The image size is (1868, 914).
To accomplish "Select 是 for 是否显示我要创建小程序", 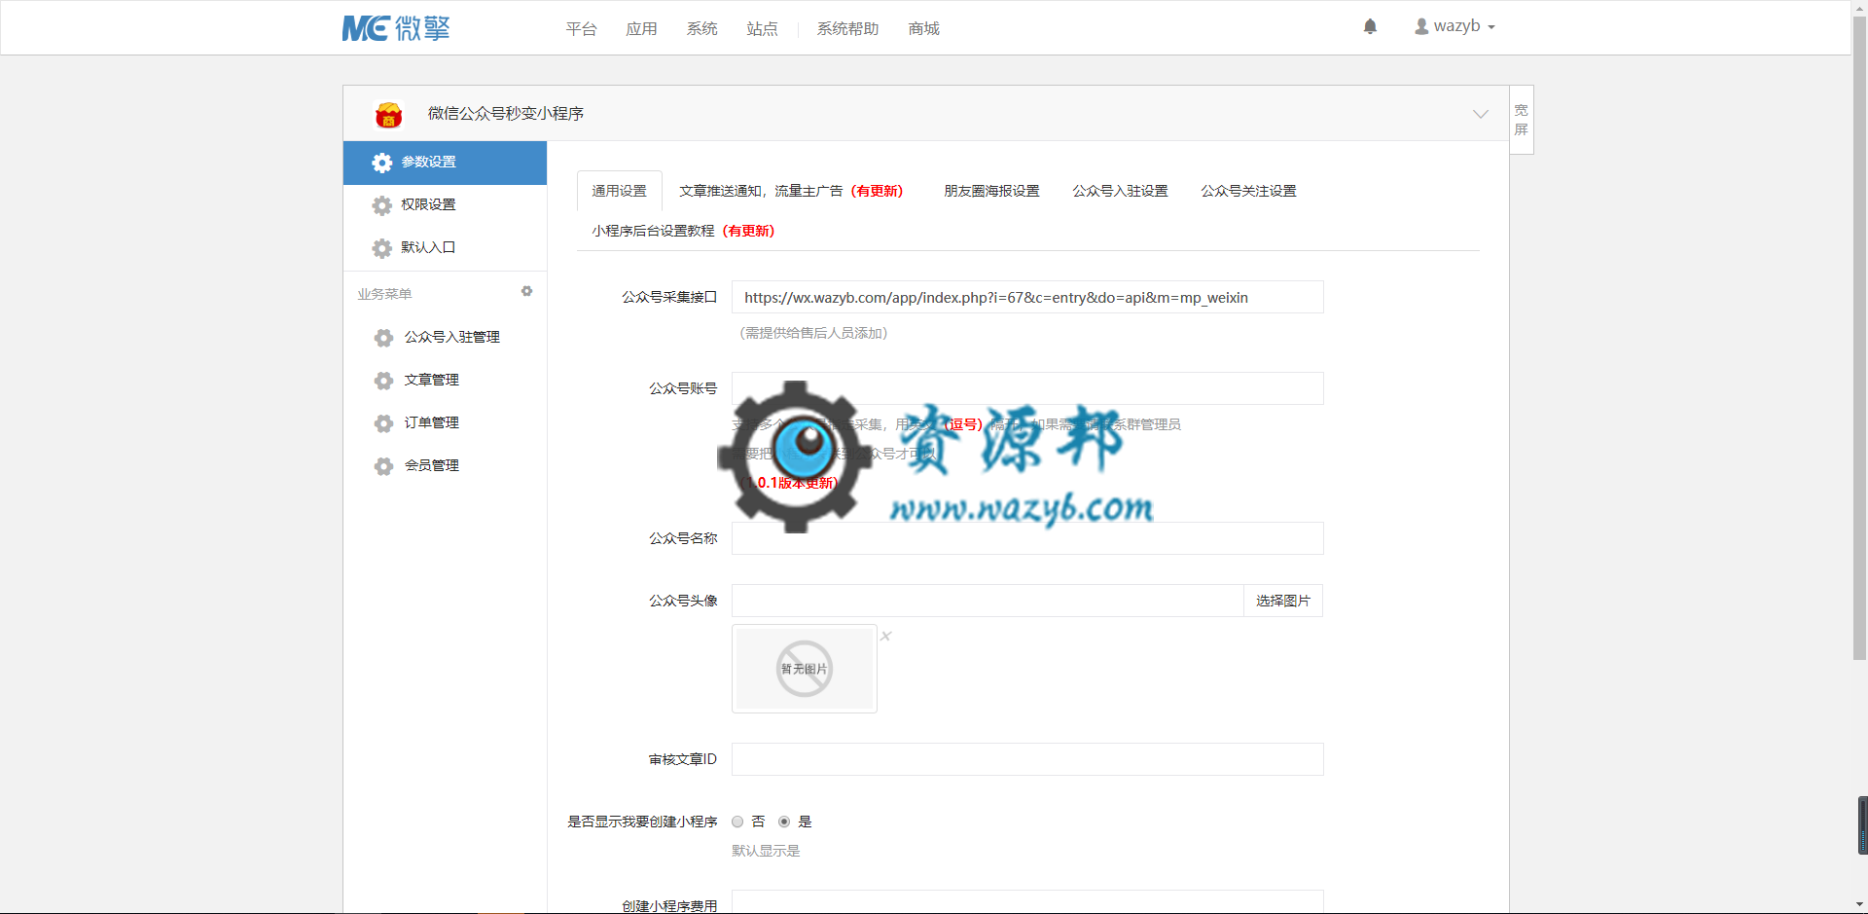I will coord(784,822).
